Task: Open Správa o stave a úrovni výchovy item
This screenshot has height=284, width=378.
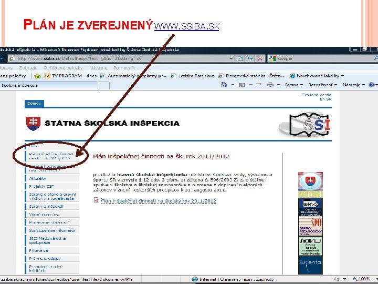Action: click(x=52, y=196)
